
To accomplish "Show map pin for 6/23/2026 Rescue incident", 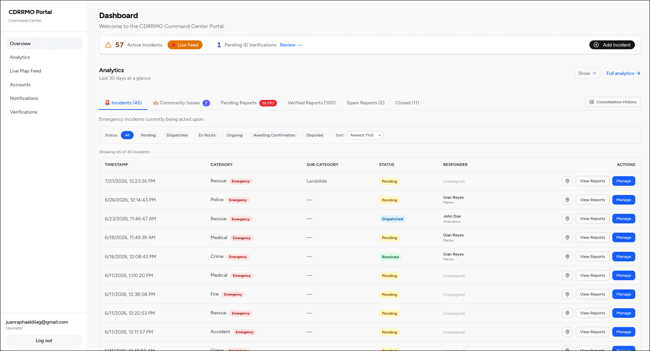I will (x=567, y=219).
